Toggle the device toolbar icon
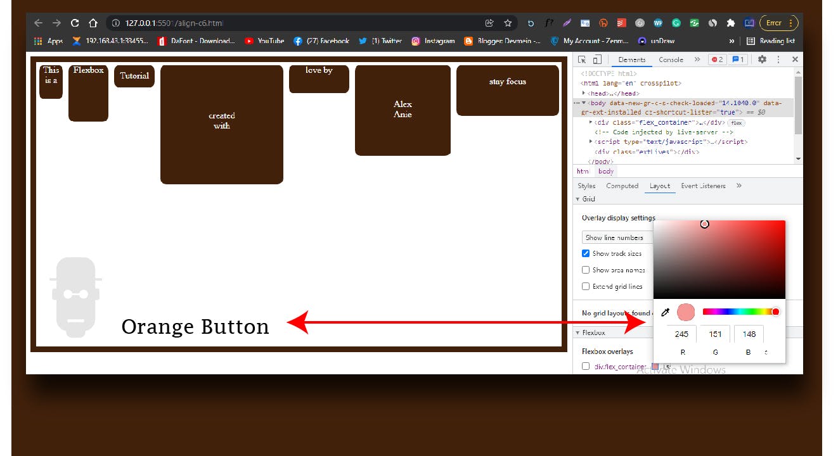The width and height of the screenshot is (838, 456). (596, 60)
